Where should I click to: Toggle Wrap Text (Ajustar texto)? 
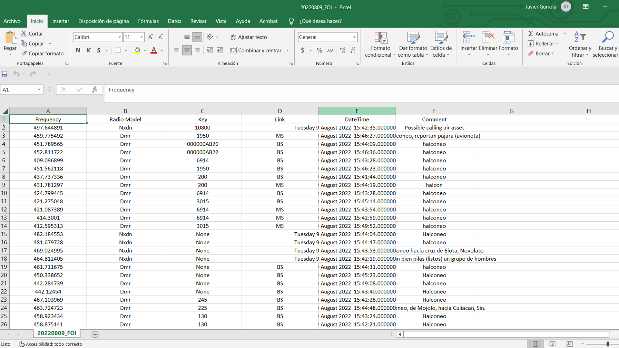(x=249, y=37)
